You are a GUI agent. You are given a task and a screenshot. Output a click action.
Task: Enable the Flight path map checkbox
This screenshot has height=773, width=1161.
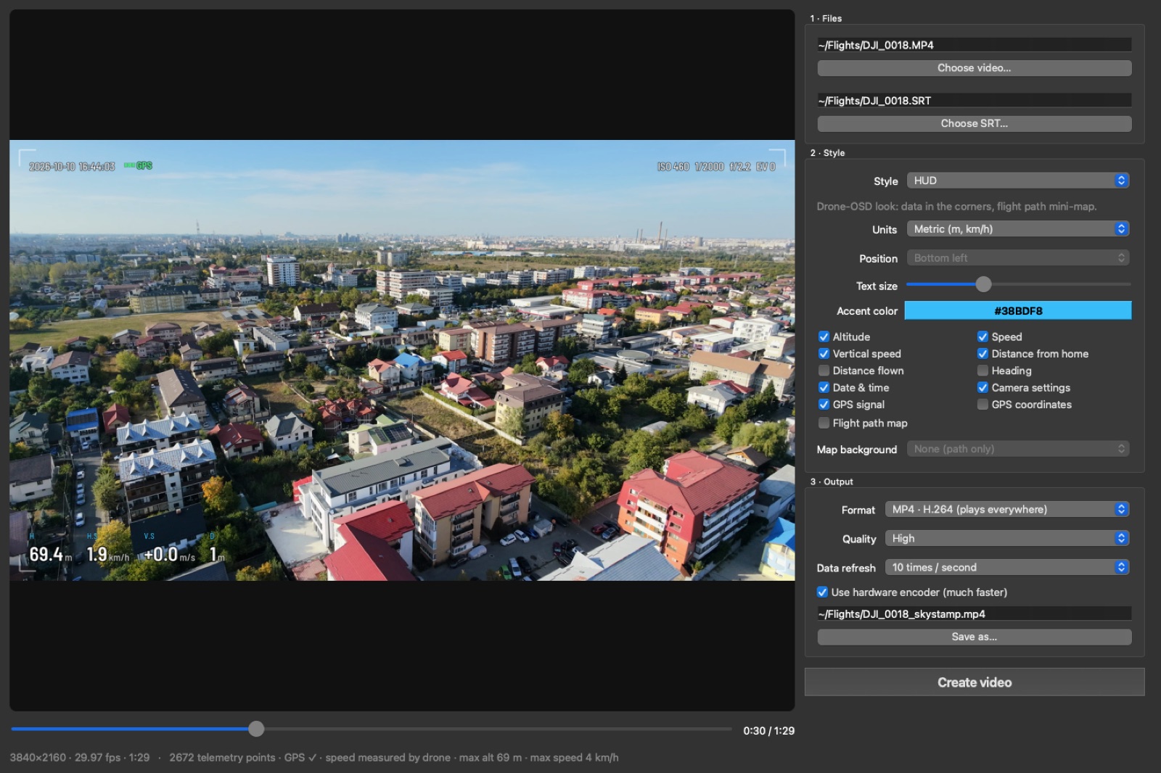(824, 423)
